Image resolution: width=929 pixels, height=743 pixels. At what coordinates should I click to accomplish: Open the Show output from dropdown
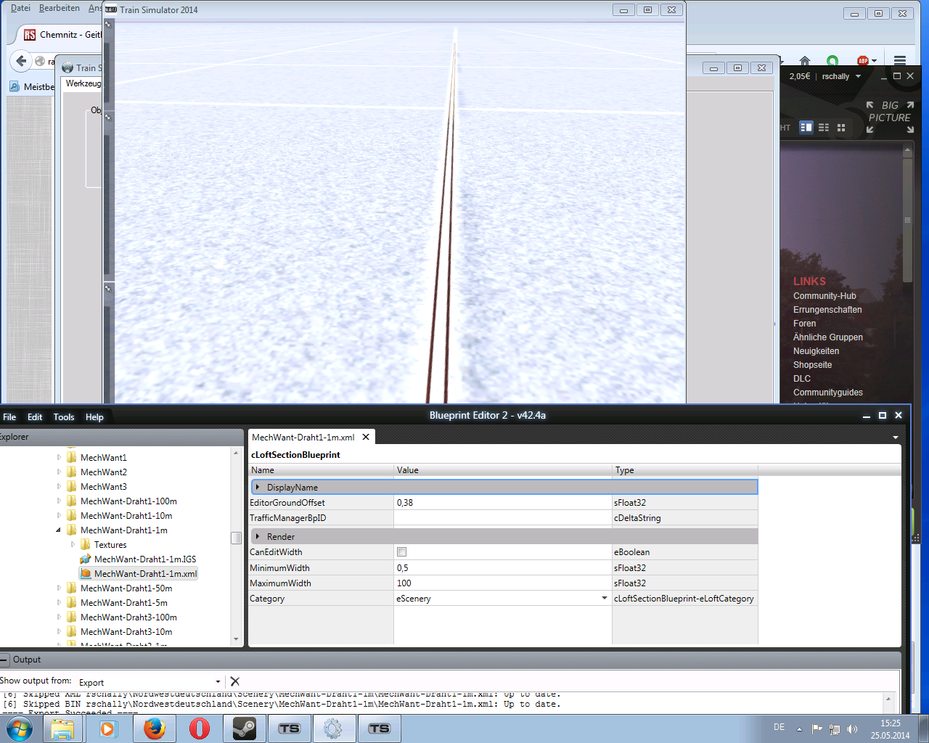(x=218, y=681)
